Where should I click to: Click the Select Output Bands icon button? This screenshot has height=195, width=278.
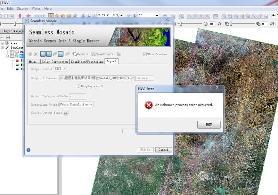click(65, 113)
